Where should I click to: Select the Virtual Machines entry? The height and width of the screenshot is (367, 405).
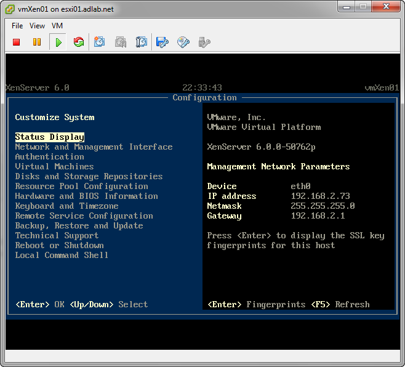coord(55,166)
